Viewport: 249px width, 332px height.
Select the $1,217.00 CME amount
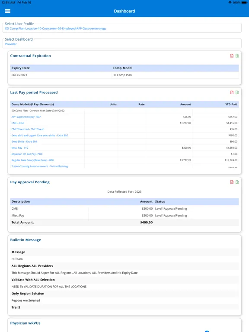185,123
